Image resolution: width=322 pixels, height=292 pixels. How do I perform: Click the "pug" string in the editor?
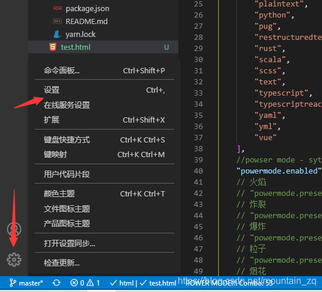[265, 26]
